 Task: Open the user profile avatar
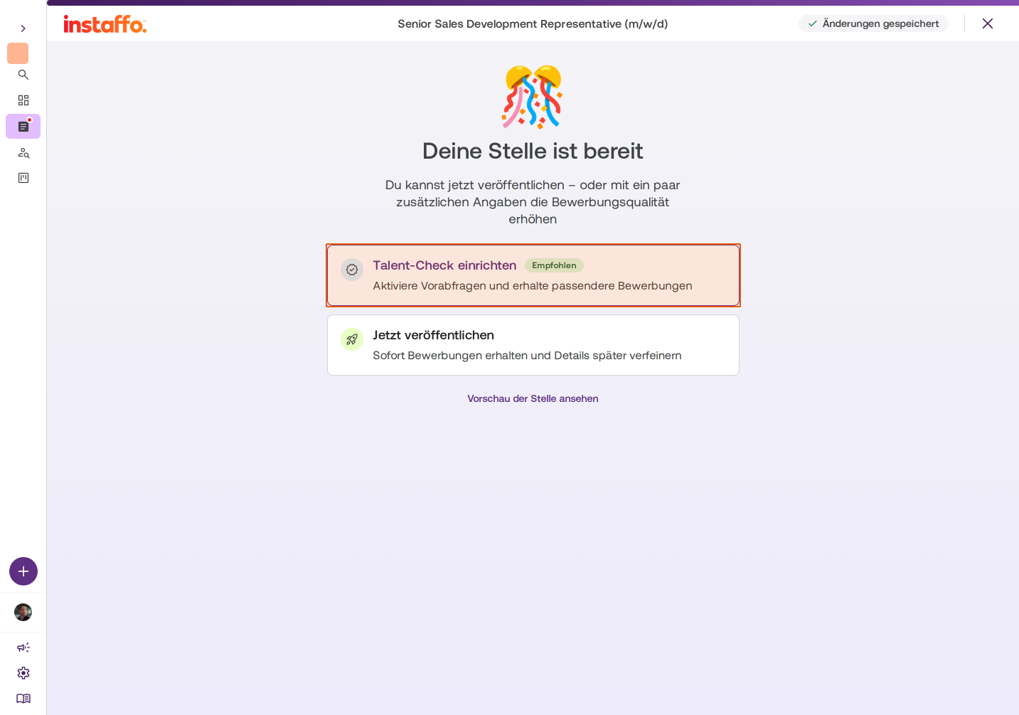pos(23,613)
